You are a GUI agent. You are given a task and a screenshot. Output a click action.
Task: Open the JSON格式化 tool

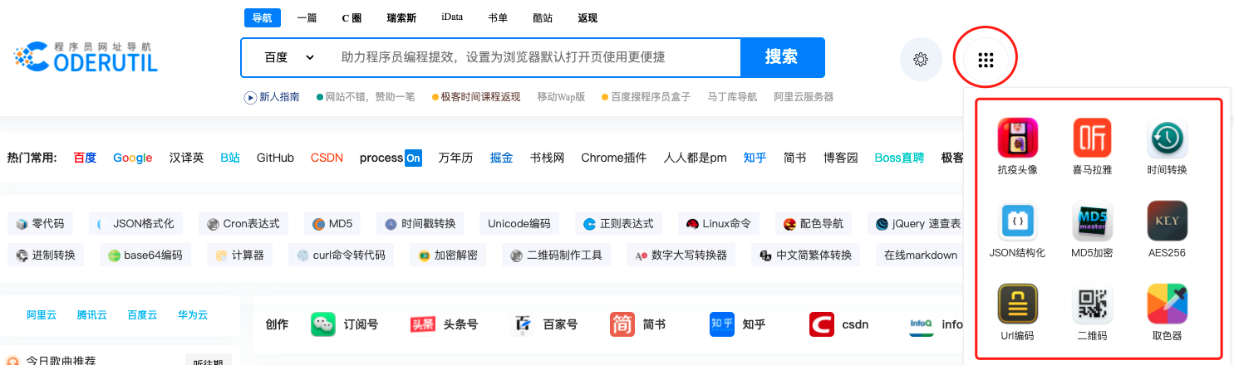point(136,223)
